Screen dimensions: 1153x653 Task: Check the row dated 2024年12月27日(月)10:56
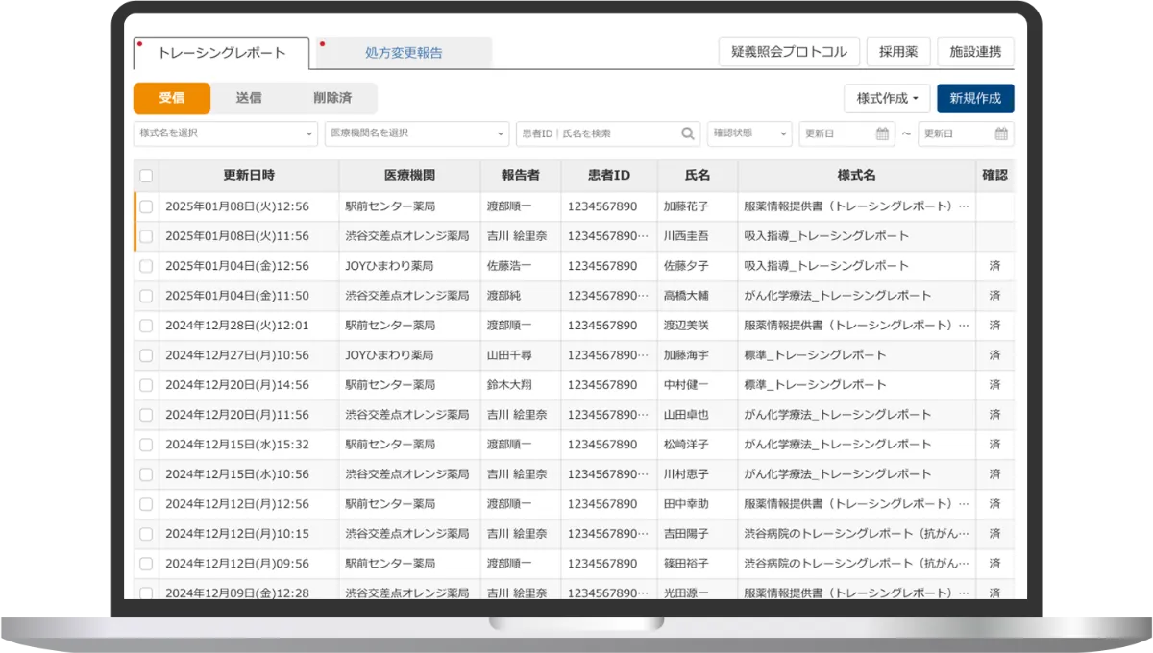point(146,355)
